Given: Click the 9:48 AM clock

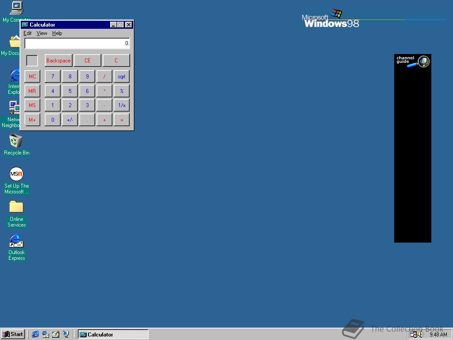Looking at the screenshot, I should [438, 335].
